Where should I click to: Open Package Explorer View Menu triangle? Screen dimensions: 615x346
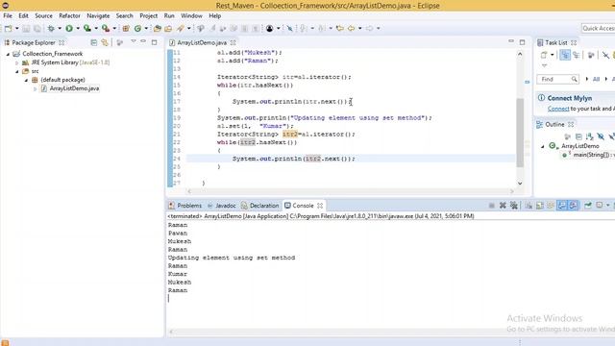(134, 41)
